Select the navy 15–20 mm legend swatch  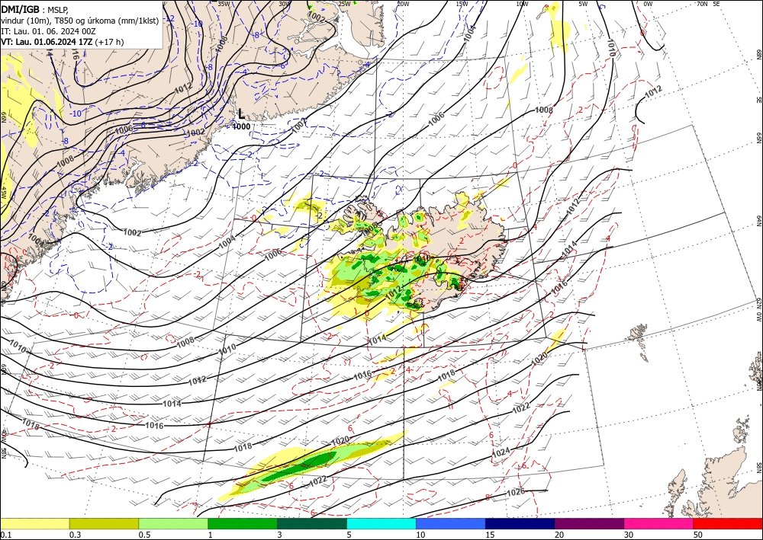(x=520, y=523)
